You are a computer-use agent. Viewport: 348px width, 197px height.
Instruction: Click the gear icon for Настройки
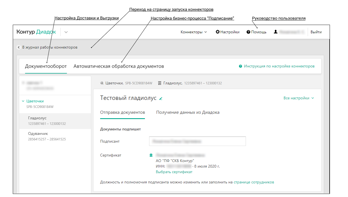tap(218, 32)
